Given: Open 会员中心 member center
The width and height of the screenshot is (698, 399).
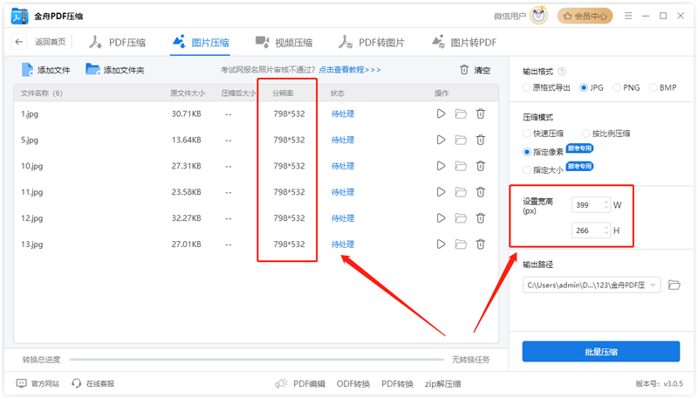Looking at the screenshot, I should coord(585,16).
